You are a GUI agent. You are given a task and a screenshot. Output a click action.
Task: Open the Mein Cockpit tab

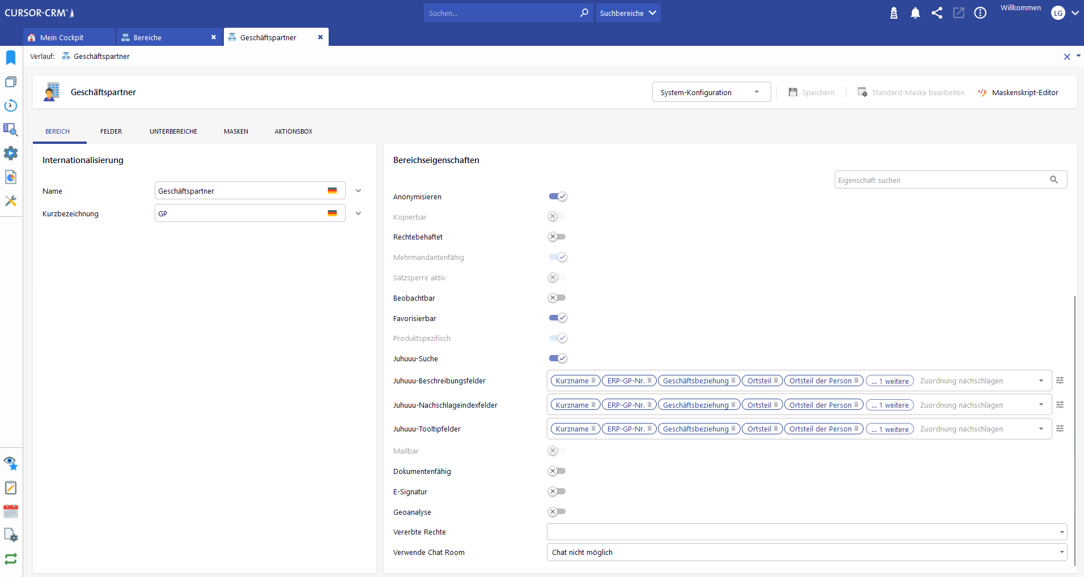coord(62,37)
